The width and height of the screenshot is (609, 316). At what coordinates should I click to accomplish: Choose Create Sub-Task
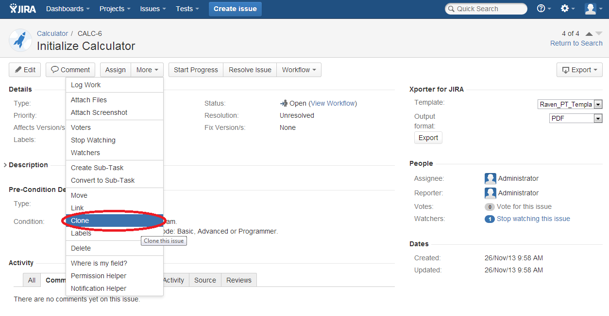click(115, 168)
